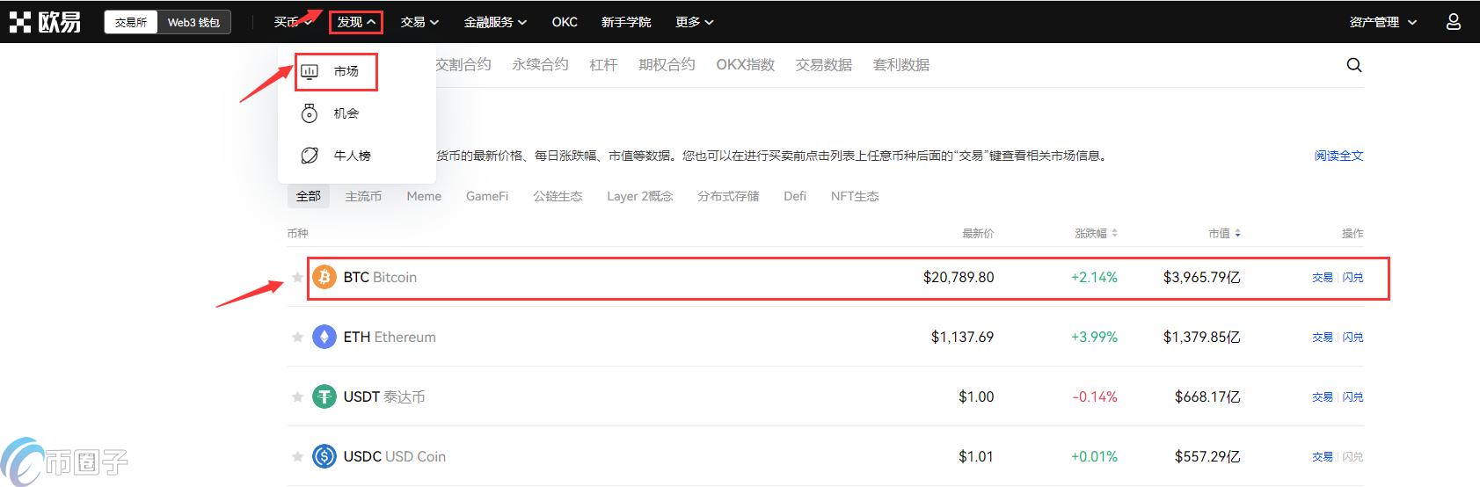Image resolution: width=1480 pixels, height=487 pixels.
Task: Favorite BTC with the star toggle
Action: [x=297, y=278]
